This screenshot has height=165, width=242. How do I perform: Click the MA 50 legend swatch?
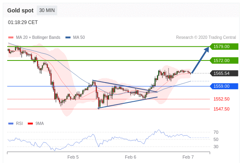coord(68,37)
